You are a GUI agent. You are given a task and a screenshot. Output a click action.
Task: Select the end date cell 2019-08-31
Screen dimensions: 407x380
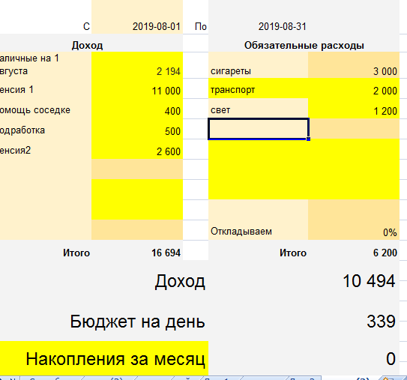click(282, 26)
